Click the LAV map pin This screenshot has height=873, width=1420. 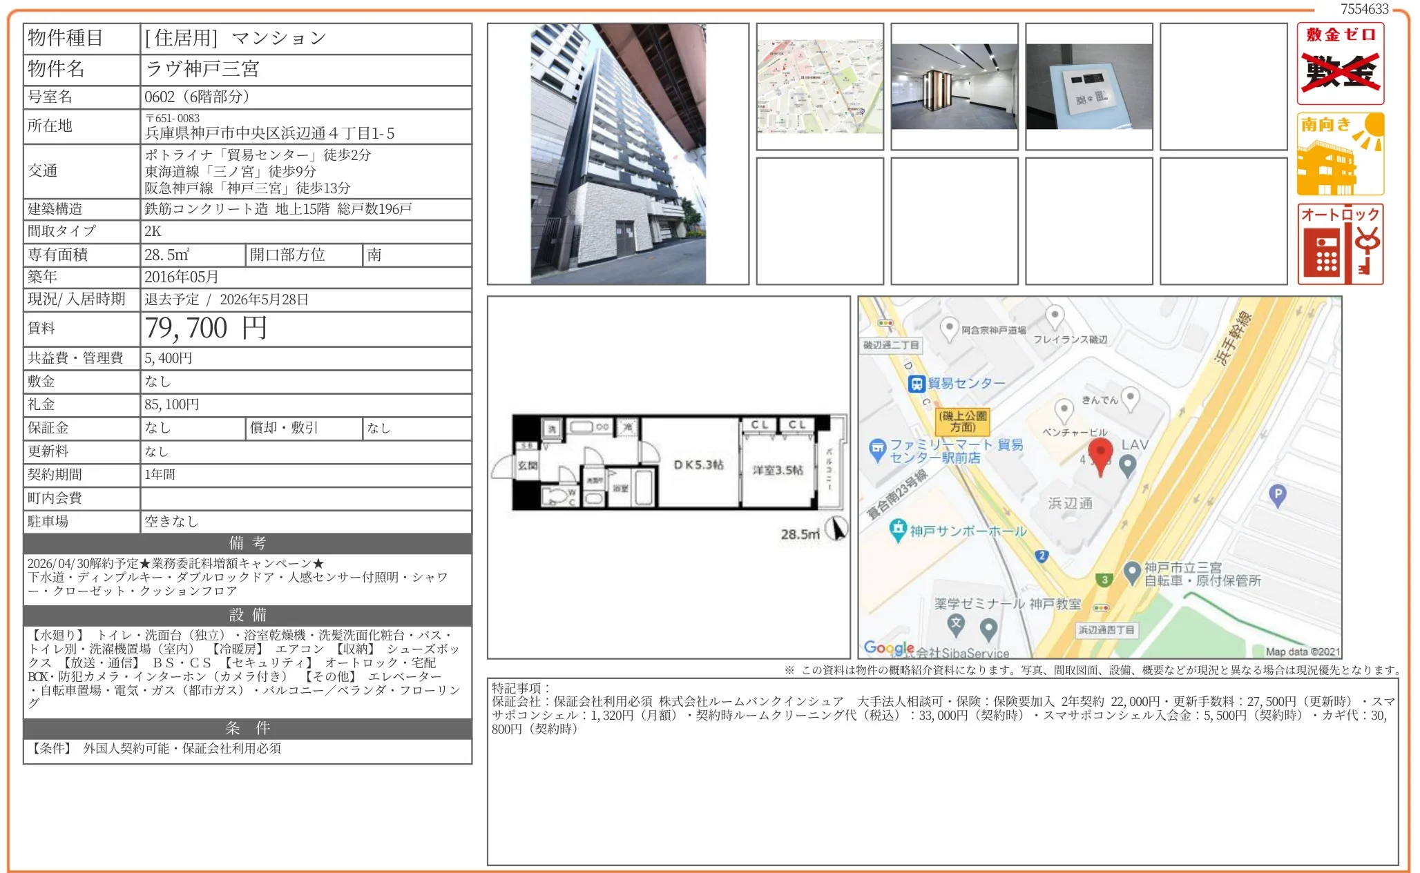[x=1128, y=464]
